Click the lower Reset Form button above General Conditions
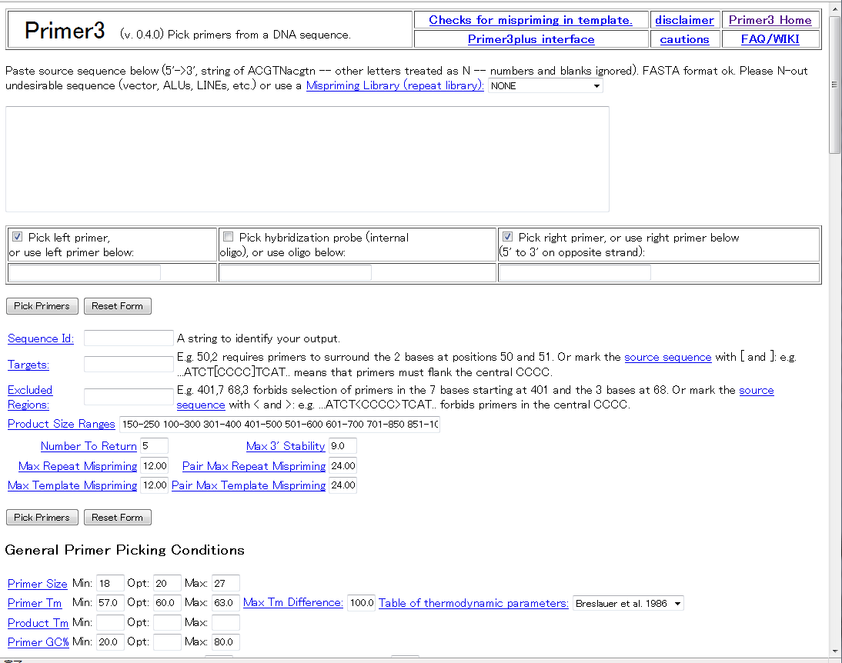Image resolution: width=842 pixels, height=663 pixels. (x=117, y=518)
